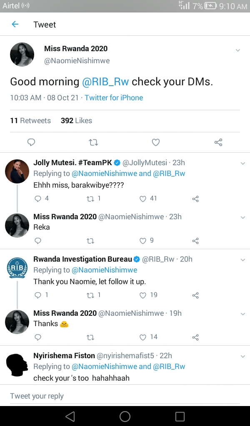Open chevron menu on Nyirishema Fiston's reply

click(243, 357)
